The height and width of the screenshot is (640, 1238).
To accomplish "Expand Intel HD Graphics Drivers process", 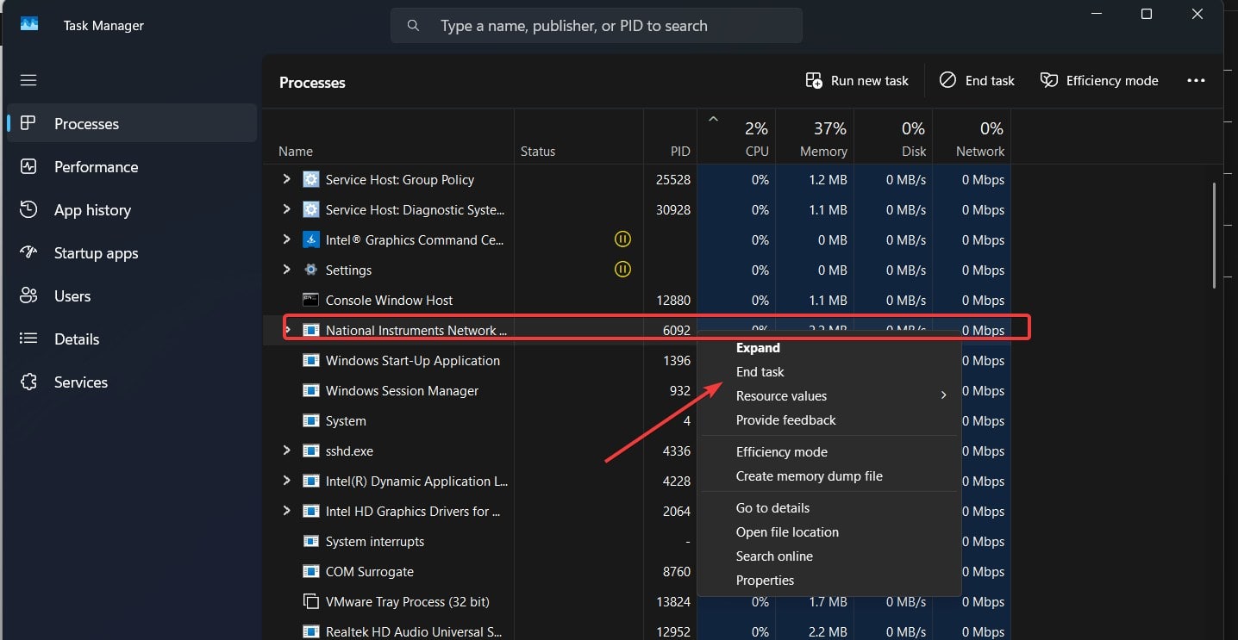I will point(287,512).
